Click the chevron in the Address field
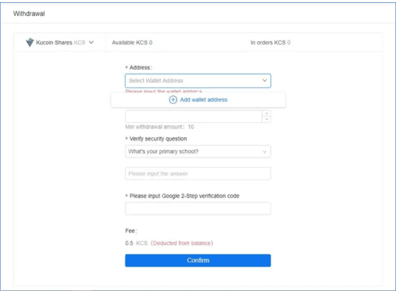This screenshot has width=396, height=291. pyautogui.click(x=264, y=81)
